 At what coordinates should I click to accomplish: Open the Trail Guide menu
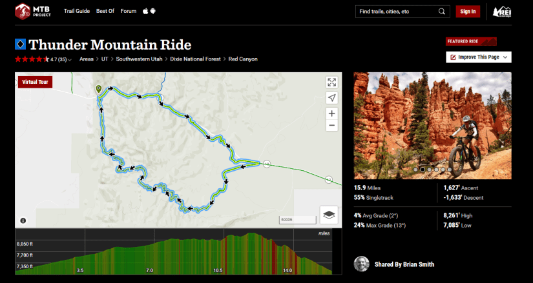77,12
